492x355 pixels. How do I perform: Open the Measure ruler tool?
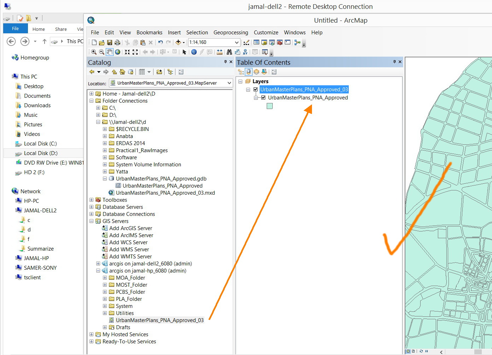pos(220,52)
